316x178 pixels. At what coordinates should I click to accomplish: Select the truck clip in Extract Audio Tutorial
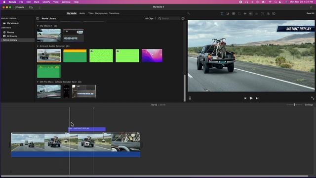[49, 56]
